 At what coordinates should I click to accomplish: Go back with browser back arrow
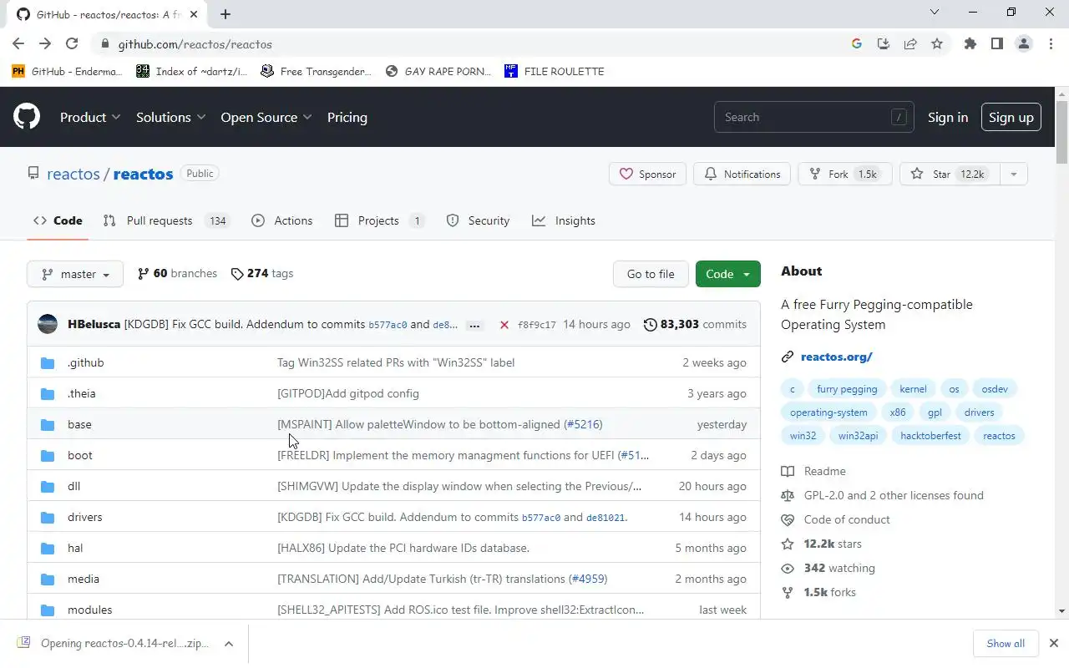click(18, 44)
